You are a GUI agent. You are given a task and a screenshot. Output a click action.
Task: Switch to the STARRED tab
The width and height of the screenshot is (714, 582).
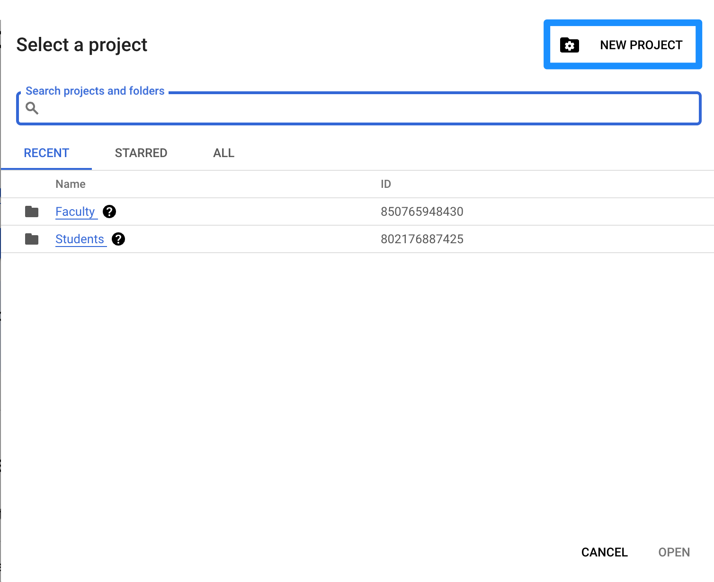(x=141, y=153)
